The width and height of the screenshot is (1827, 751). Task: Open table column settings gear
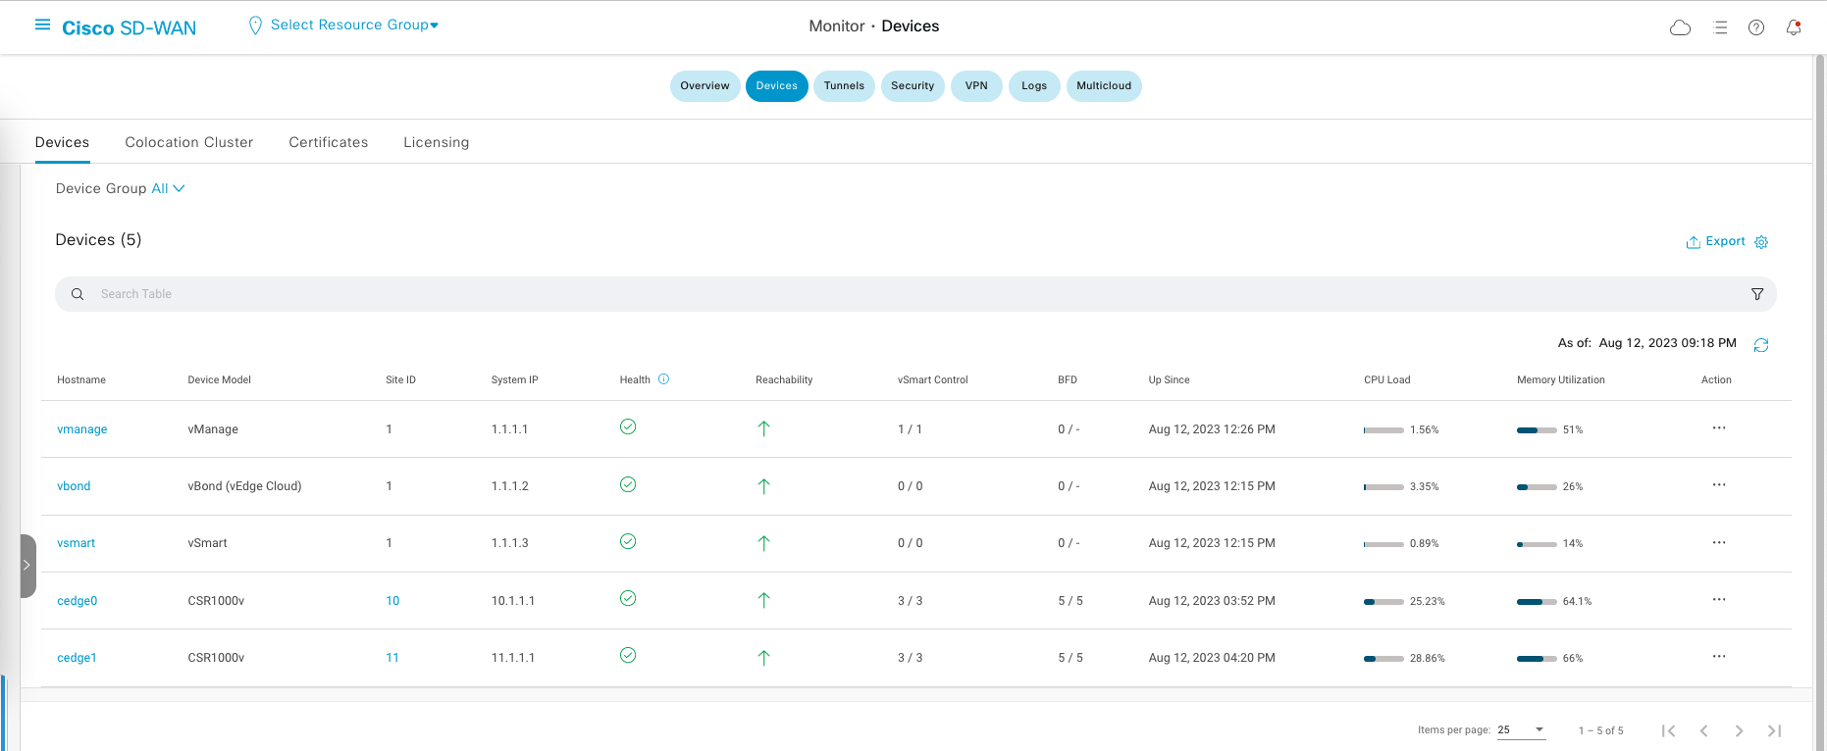click(x=1761, y=242)
